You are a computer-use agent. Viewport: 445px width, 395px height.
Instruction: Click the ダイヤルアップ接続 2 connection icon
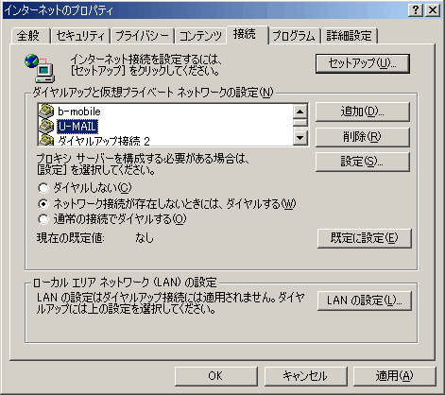point(46,140)
